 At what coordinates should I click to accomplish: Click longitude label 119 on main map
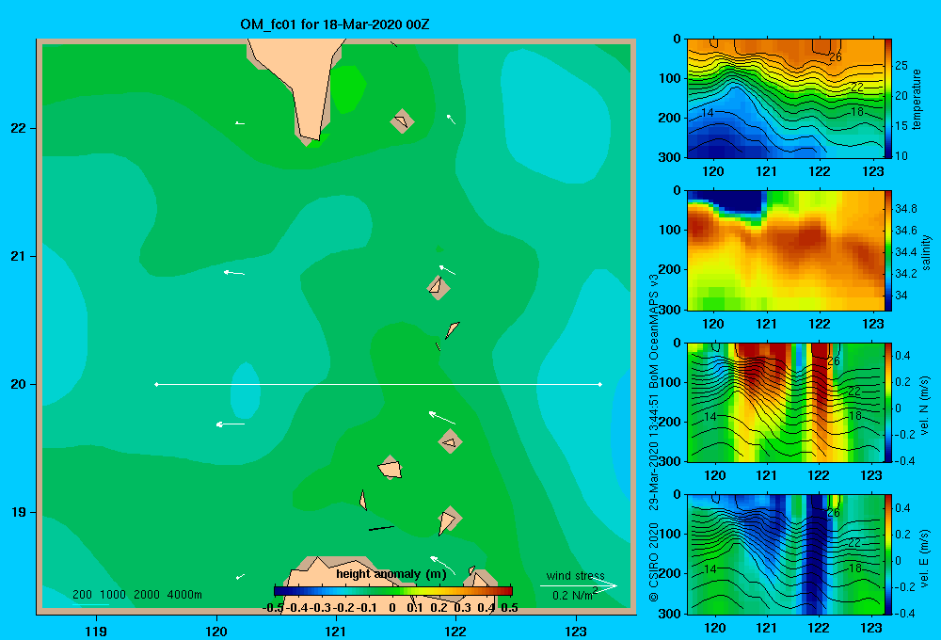[97, 631]
